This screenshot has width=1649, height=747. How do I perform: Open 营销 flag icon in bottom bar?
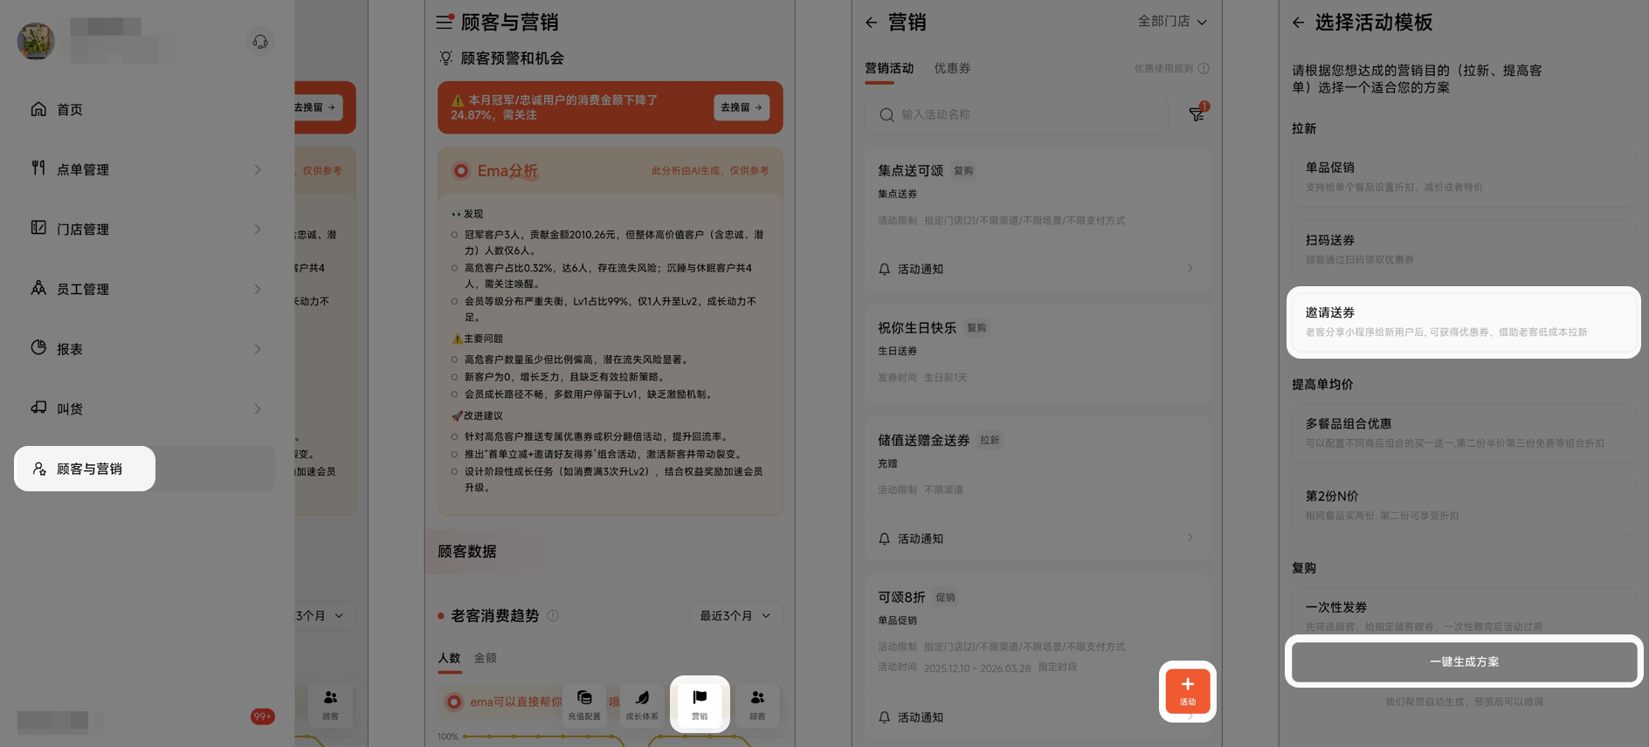(x=700, y=703)
